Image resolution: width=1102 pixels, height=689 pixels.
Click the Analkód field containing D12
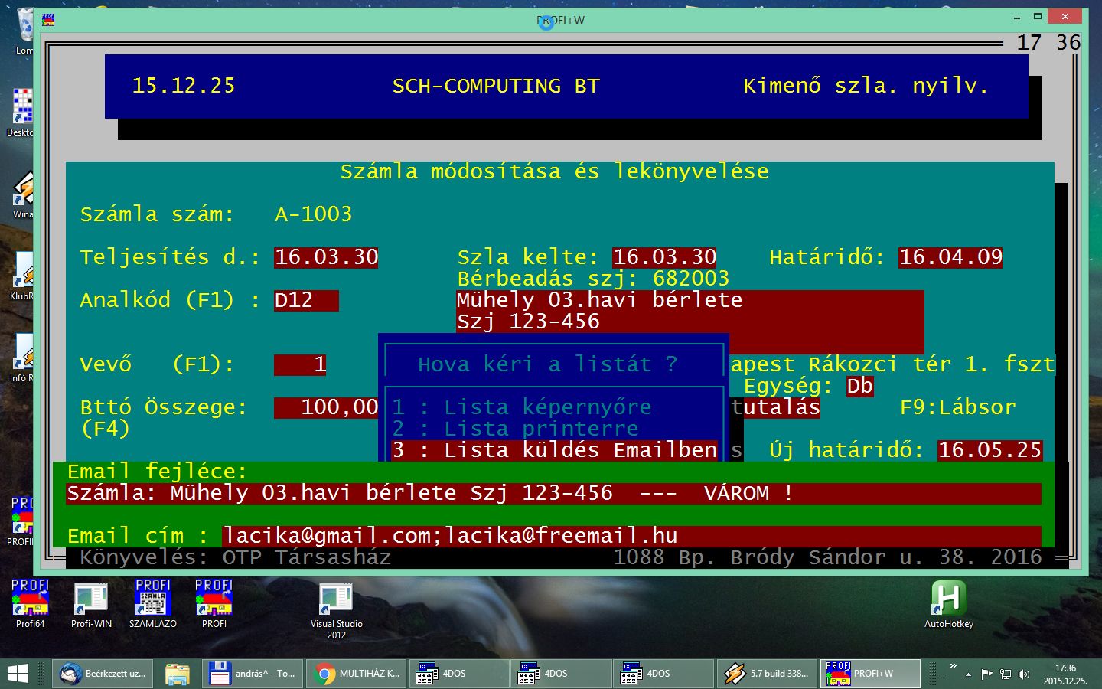(x=306, y=300)
